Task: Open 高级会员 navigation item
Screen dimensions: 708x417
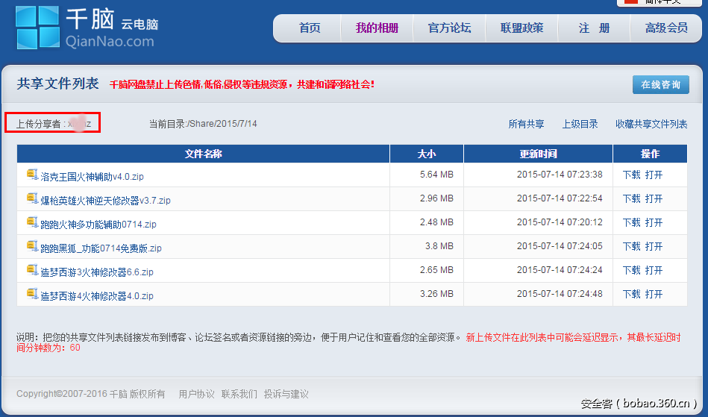Action: [x=666, y=28]
